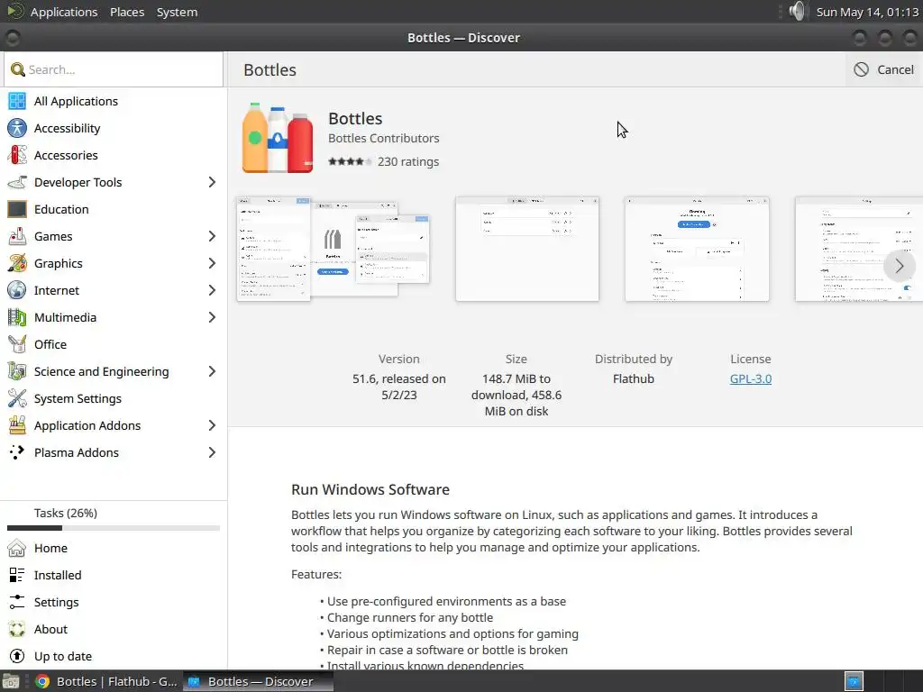Click the volume speaker icon in top panel

[797, 11]
